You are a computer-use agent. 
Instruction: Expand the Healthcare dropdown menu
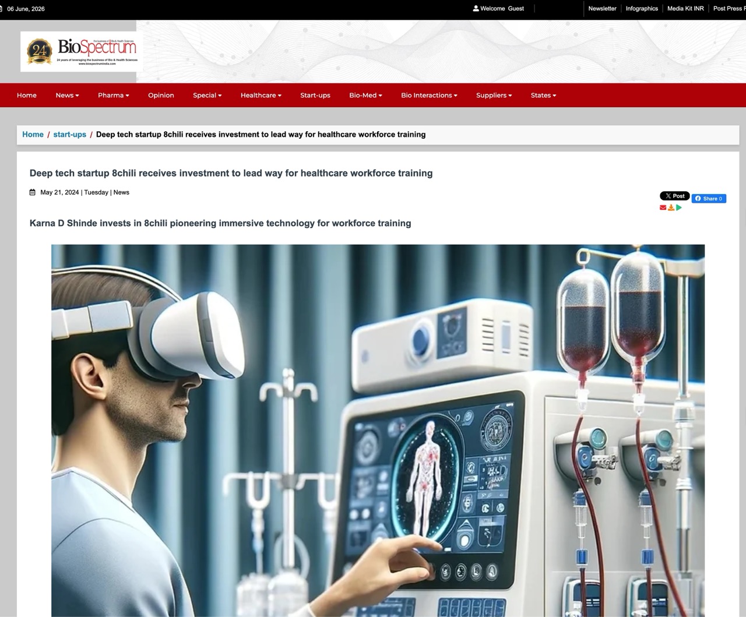tap(261, 95)
